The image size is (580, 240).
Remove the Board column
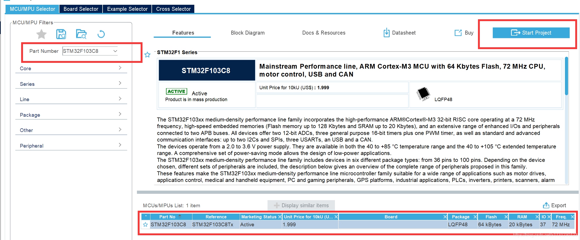pyautogui.click(x=445, y=217)
